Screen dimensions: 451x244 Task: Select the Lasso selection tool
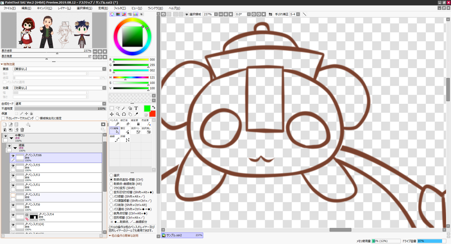coord(118,108)
